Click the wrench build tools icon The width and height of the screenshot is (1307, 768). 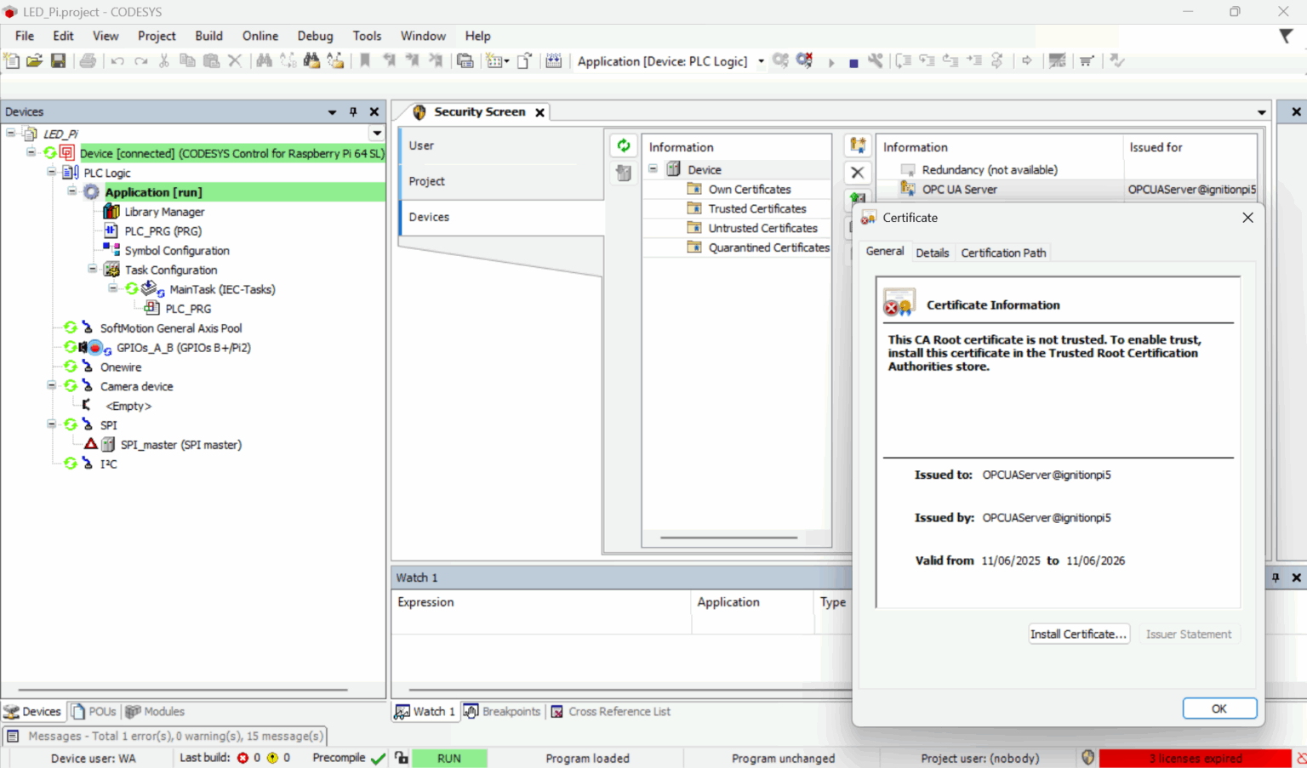[x=876, y=61]
